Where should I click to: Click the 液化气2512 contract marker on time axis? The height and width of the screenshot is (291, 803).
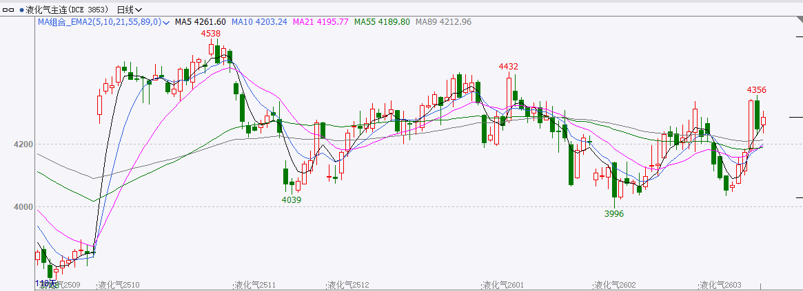(348, 284)
